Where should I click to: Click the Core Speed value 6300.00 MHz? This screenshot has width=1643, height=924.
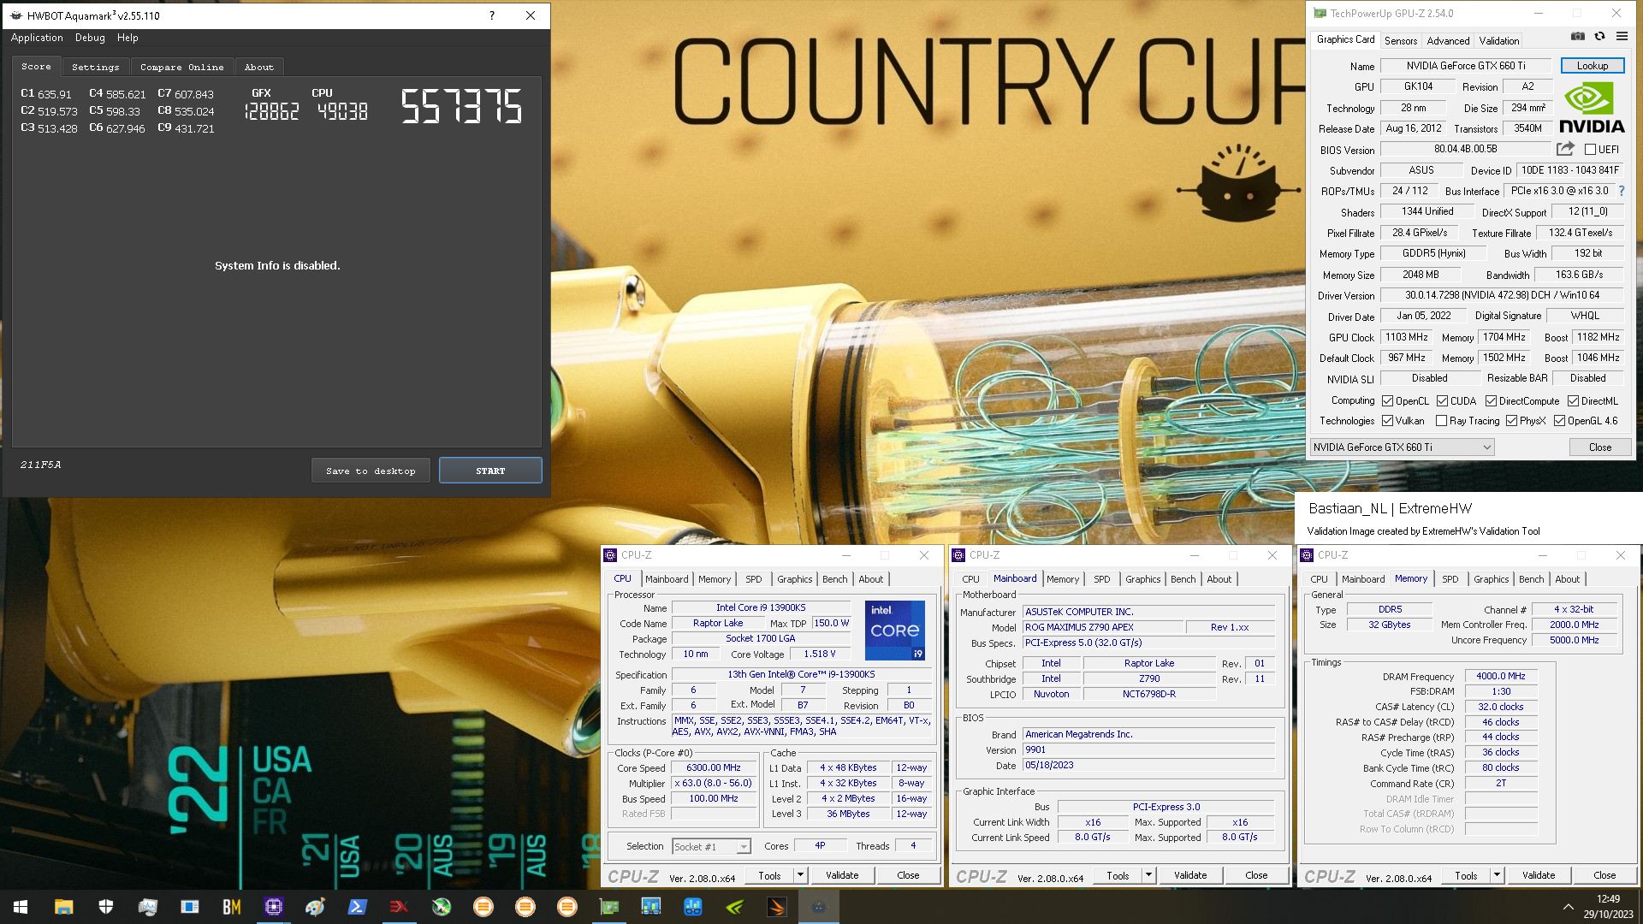(714, 768)
